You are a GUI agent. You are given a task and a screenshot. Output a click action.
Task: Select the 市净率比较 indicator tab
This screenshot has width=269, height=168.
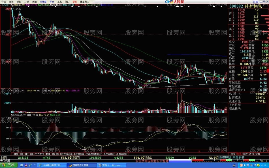109,154
